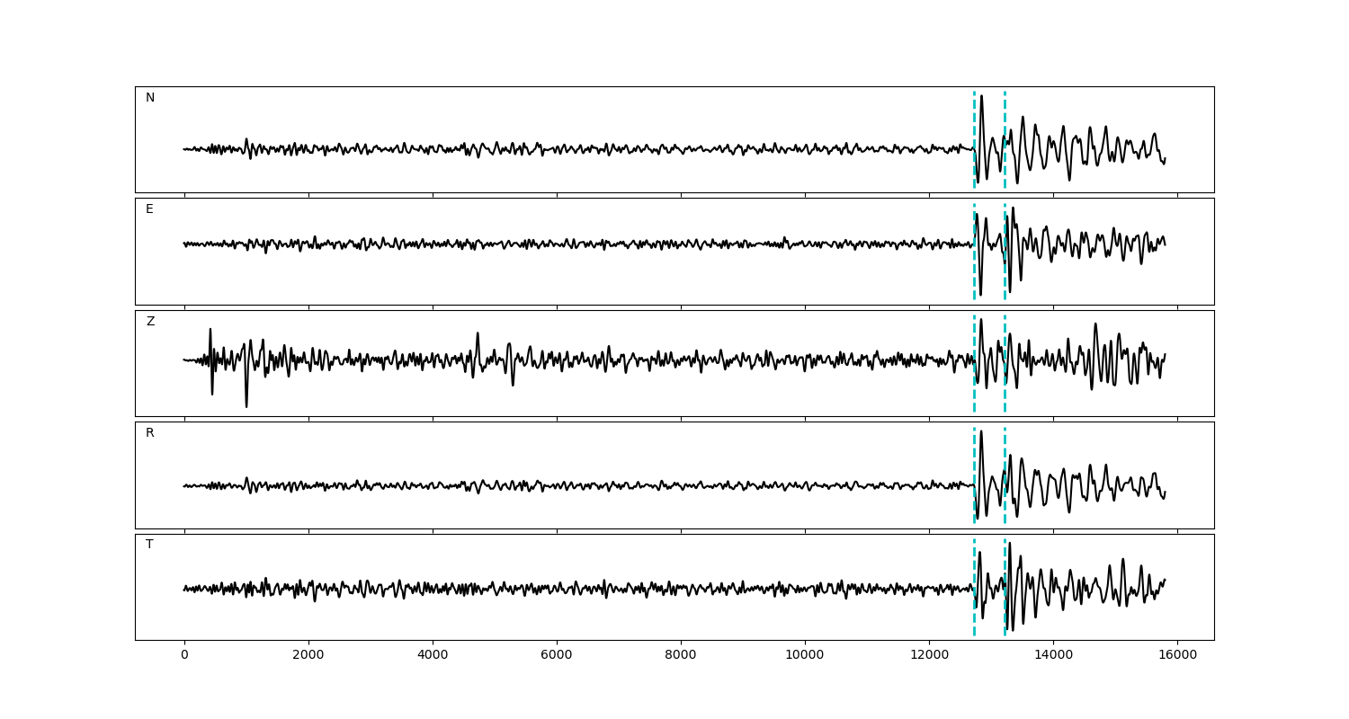Click the first cyan dashed line in E panel
Screen dimensions: 1349x719
[974, 225]
